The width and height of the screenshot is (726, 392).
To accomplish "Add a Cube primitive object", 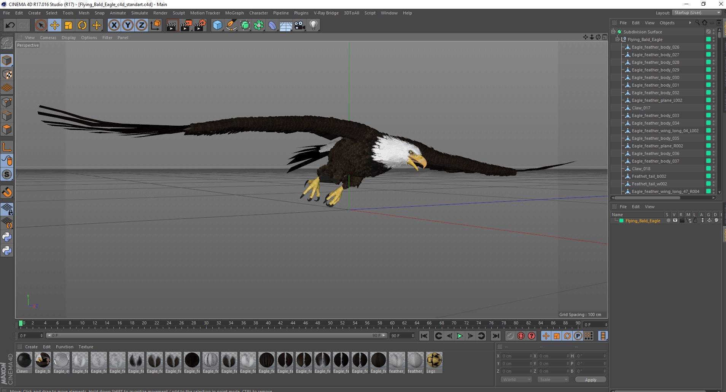I will pos(217,25).
